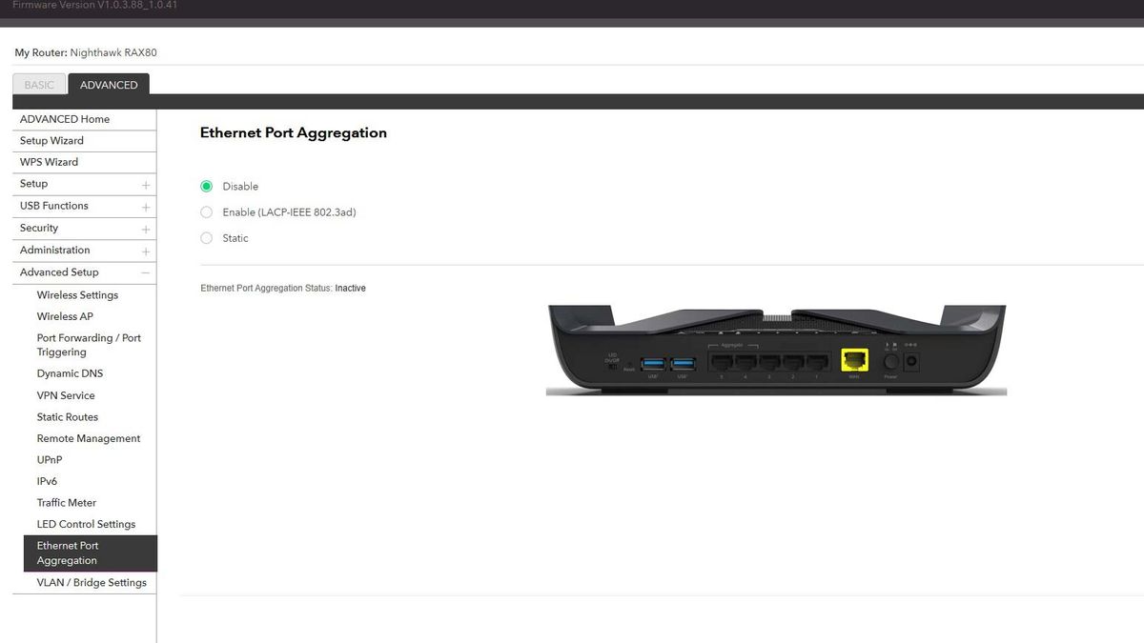The width and height of the screenshot is (1144, 643).
Task: Start the WPS Wizard
Action: (50, 161)
